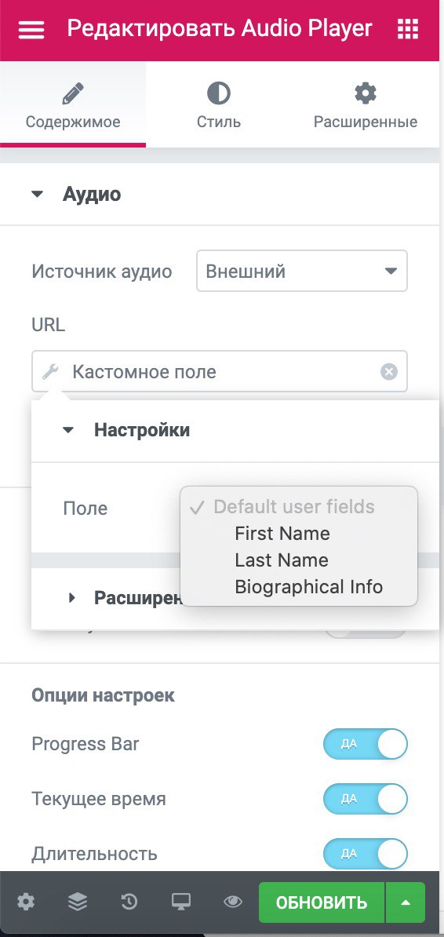Screen dimensions: 444x937
Task: Switch to the Стиль tab
Action: tap(219, 106)
